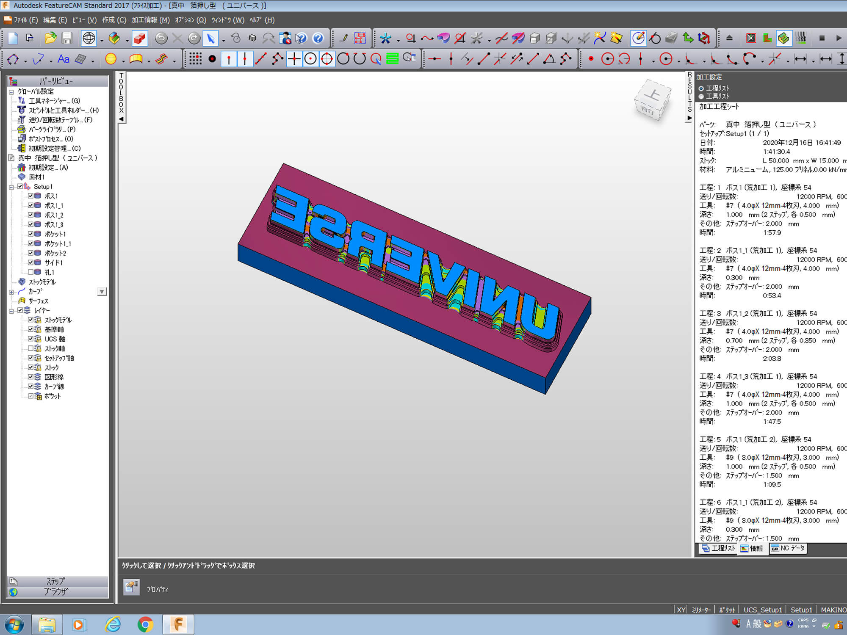847x635 pixels.
Task: Collapse the Setup1 tree node
Action: pos(11,187)
